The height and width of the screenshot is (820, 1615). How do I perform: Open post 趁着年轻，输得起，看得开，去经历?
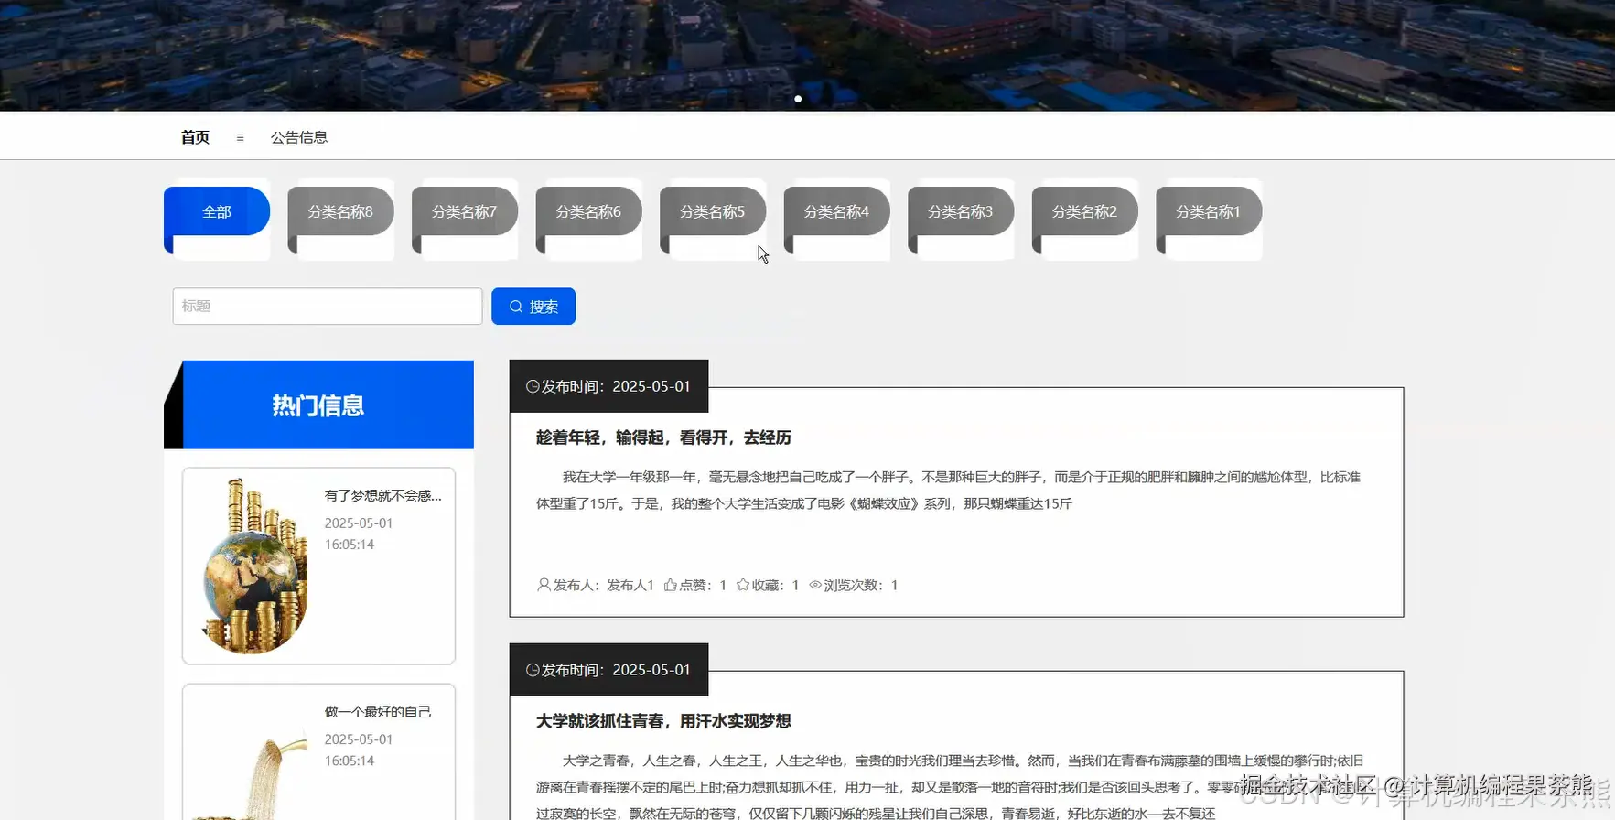click(x=663, y=437)
